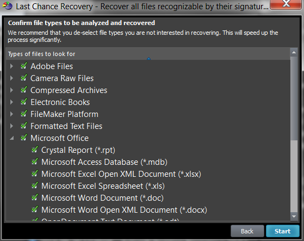Uncheck the Adobe Files checkbox
This screenshot has height=241, width=304.
(x=24, y=66)
